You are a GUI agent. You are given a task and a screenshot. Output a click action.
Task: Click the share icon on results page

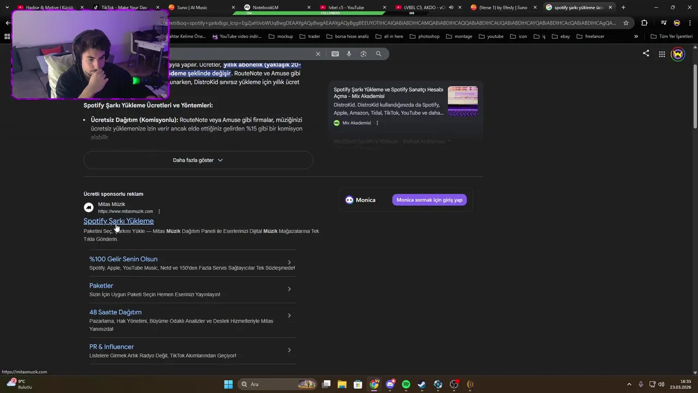(646, 53)
